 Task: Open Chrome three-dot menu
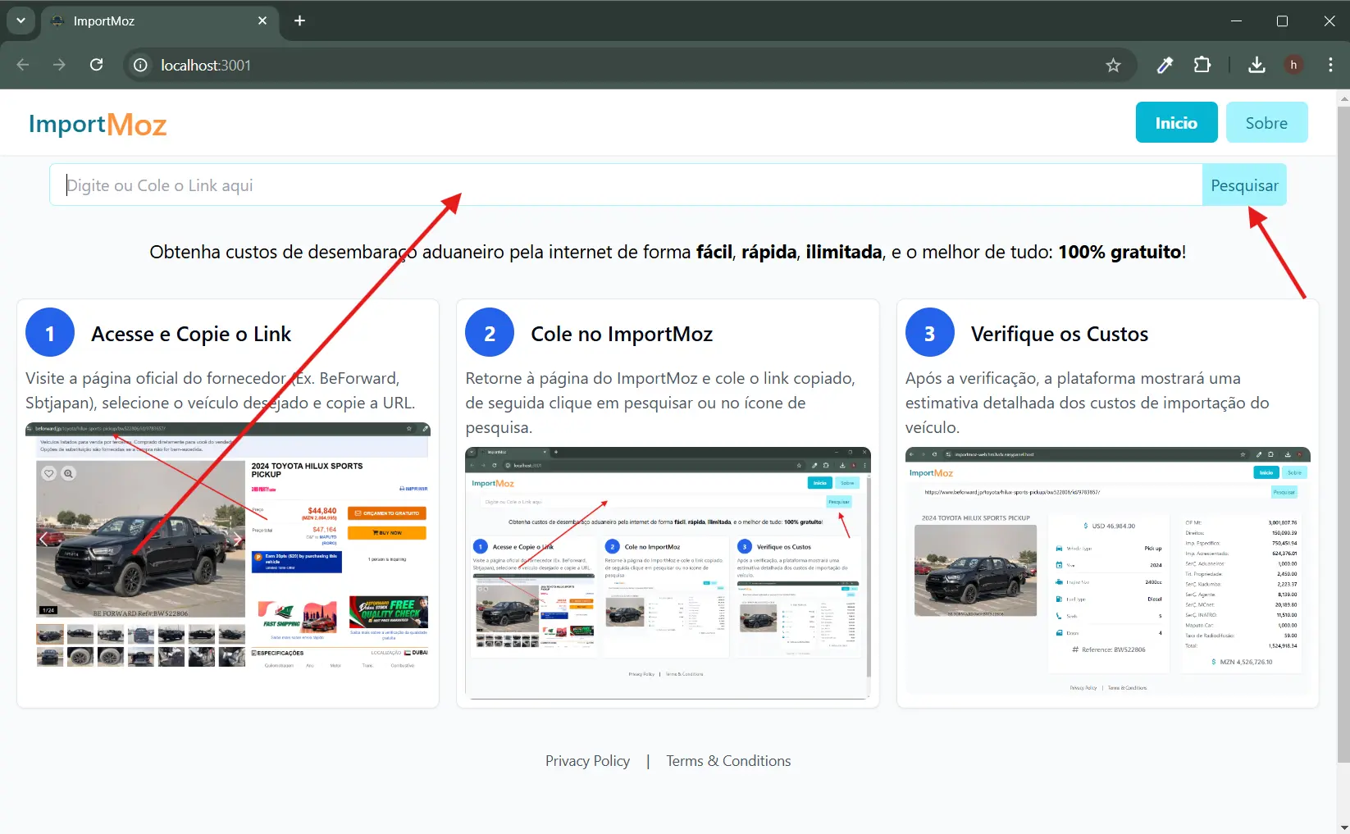[1330, 65]
